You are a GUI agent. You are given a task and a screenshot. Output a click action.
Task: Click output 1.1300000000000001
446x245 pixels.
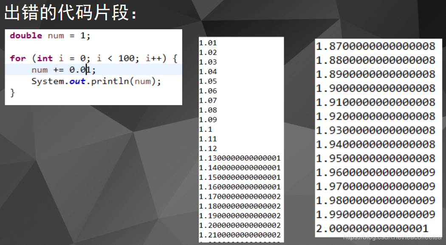pyautogui.click(x=240, y=158)
